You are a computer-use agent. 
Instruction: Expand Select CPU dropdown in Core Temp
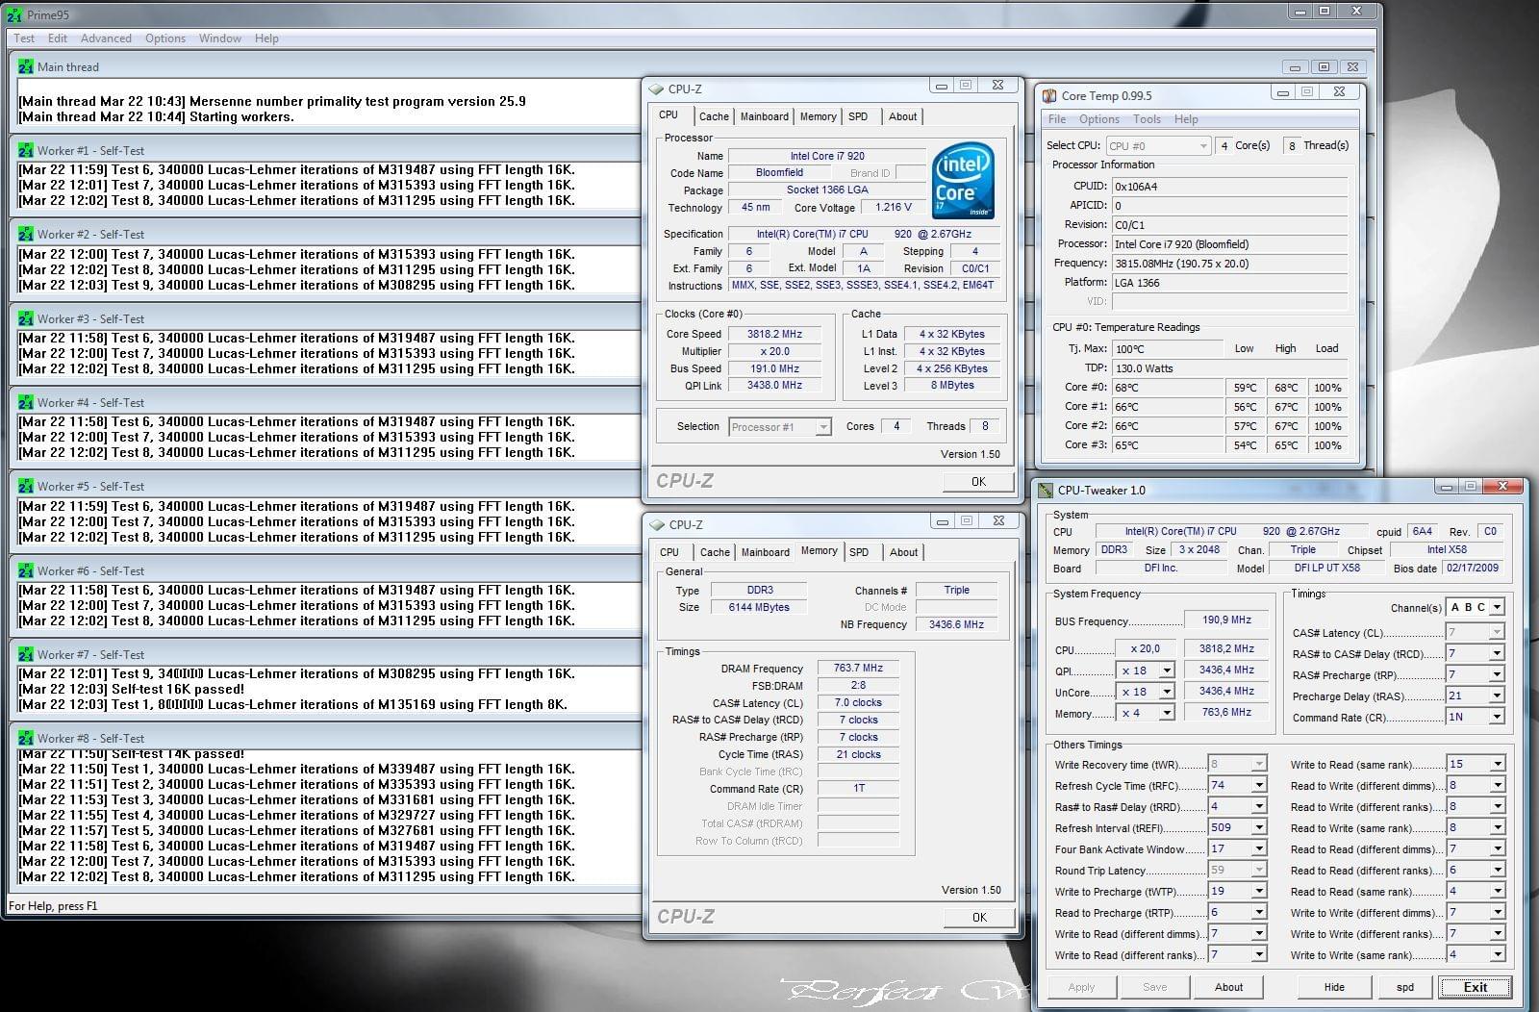(1202, 146)
